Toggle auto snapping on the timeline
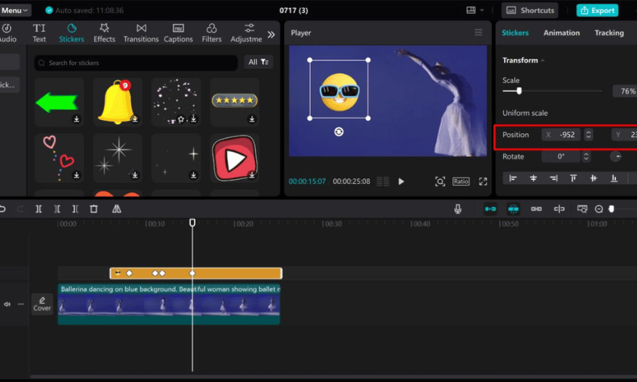 tap(513, 209)
